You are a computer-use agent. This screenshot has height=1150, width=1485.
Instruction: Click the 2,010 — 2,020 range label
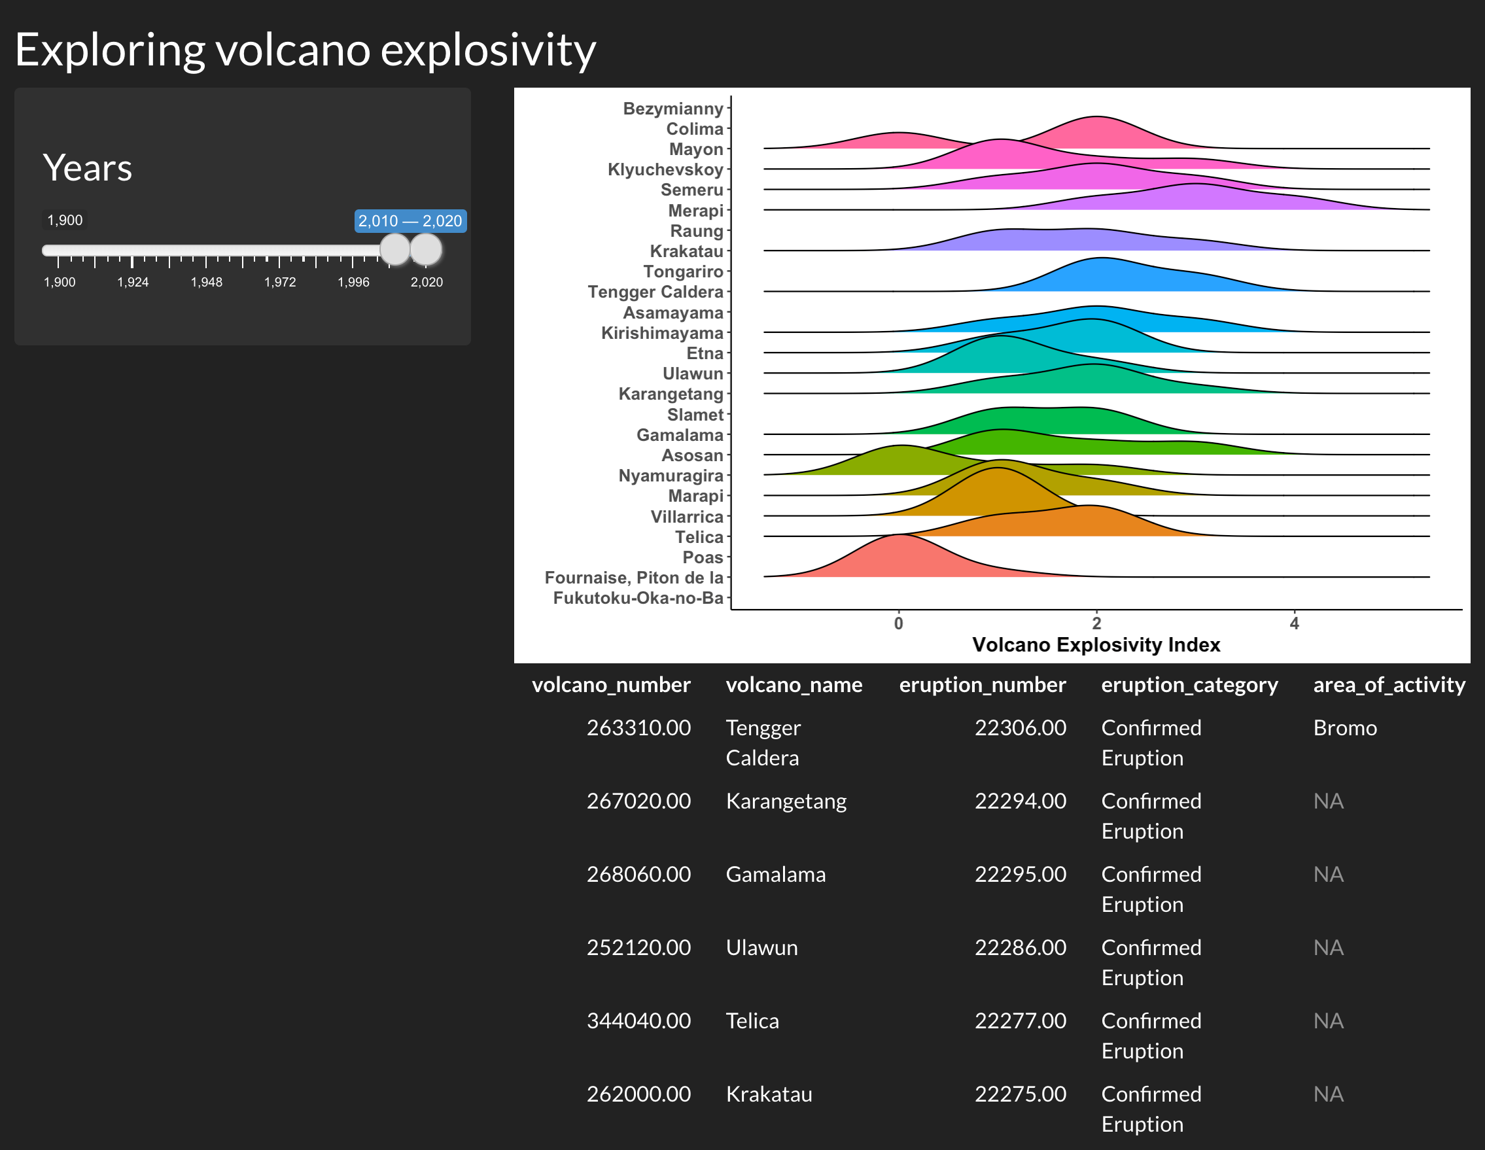click(x=410, y=221)
